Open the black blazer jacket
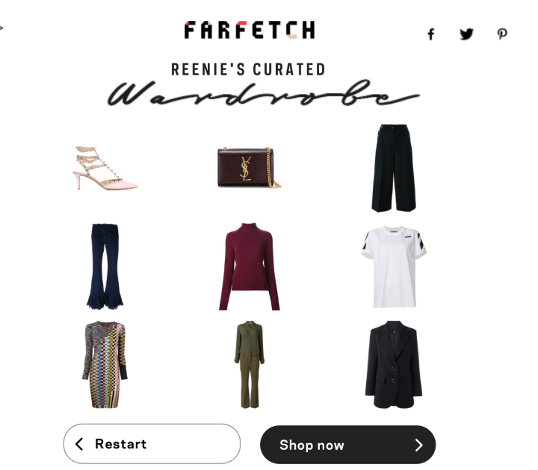538x470 pixels. coord(394,365)
